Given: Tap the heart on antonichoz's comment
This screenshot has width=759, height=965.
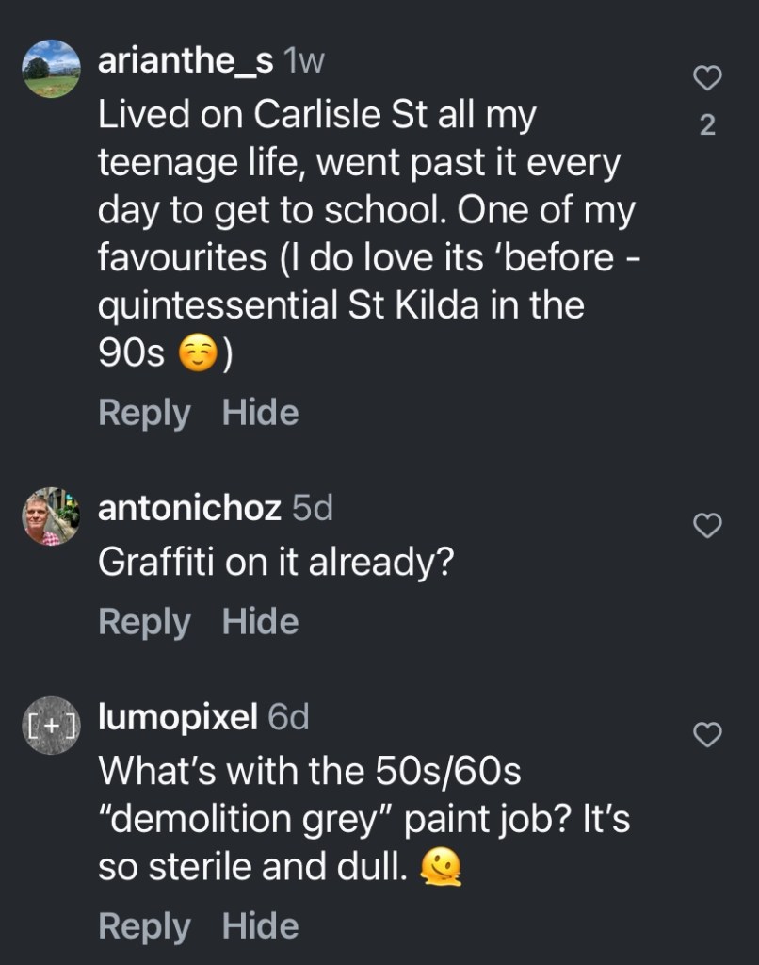Looking at the screenshot, I should [707, 526].
